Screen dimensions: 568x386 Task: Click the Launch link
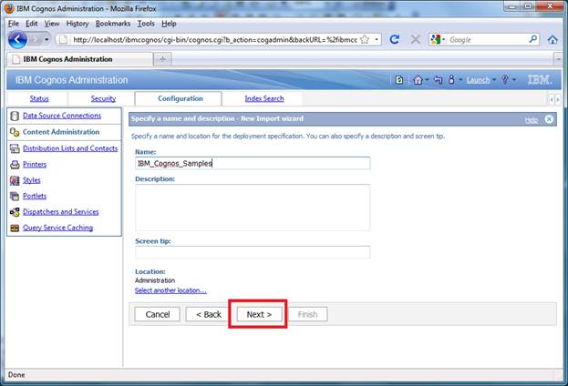coord(478,80)
